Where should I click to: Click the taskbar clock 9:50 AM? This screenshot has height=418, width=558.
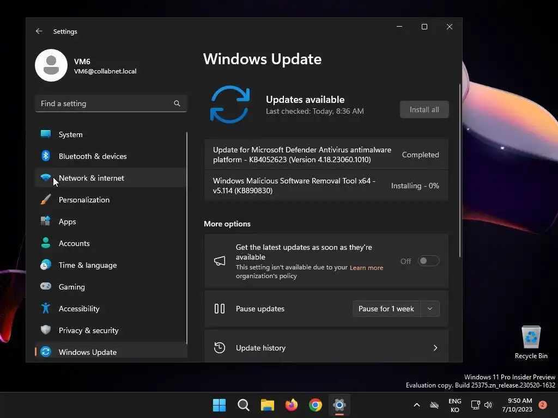click(x=517, y=405)
